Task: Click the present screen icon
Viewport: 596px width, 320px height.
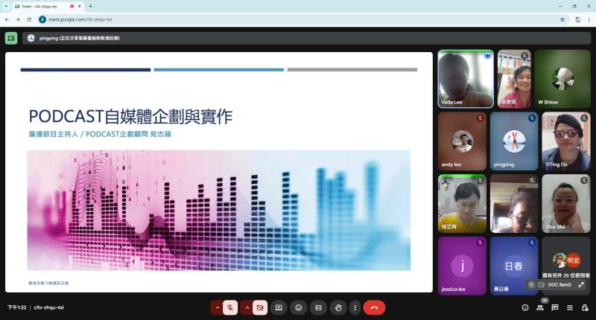Action: click(x=279, y=307)
